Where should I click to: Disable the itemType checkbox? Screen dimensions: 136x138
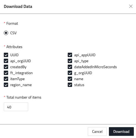pyautogui.click(x=6, y=79)
